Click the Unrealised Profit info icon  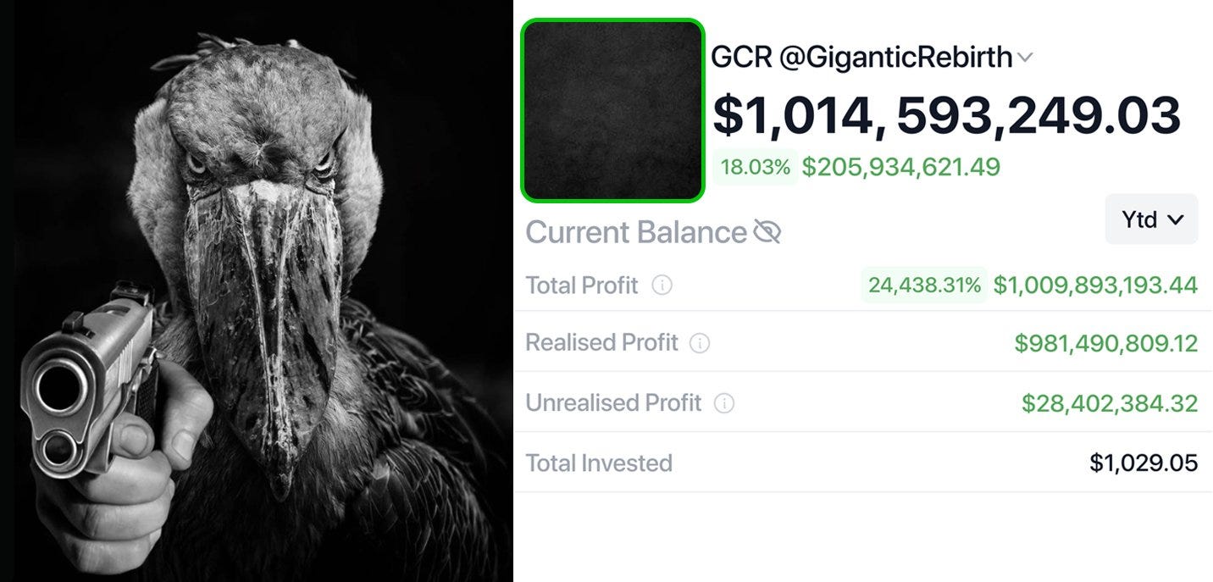pyautogui.click(x=724, y=403)
